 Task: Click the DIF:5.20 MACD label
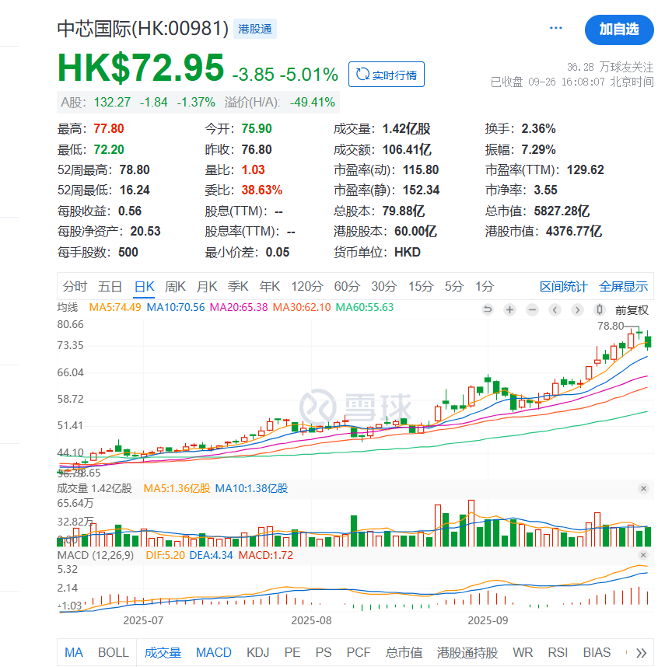pyautogui.click(x=165, y=555)
